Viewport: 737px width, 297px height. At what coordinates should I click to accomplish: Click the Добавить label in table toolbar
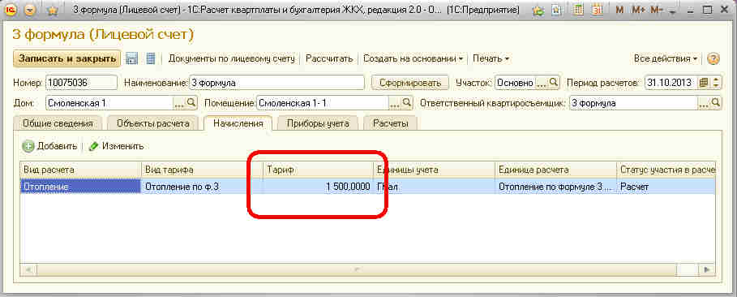(57, 146)
